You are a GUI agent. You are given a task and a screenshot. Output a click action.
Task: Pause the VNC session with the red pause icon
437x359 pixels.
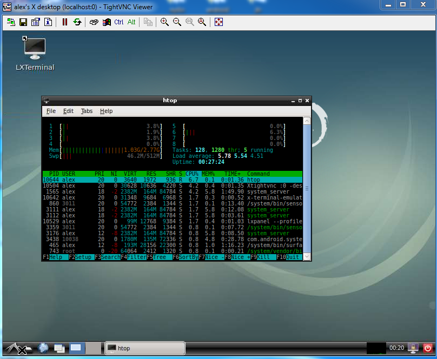coord(65,22)
